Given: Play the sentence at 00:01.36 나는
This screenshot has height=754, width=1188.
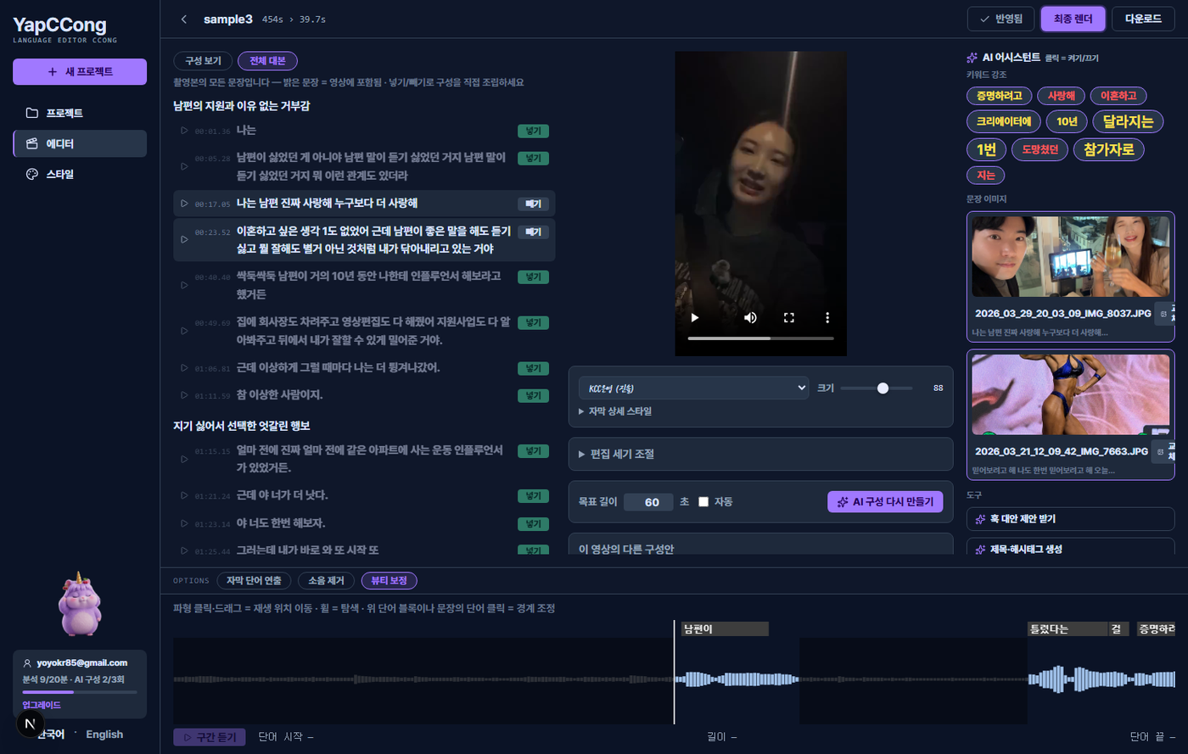Looking at the screenshot, I should (x=184, y=131).
